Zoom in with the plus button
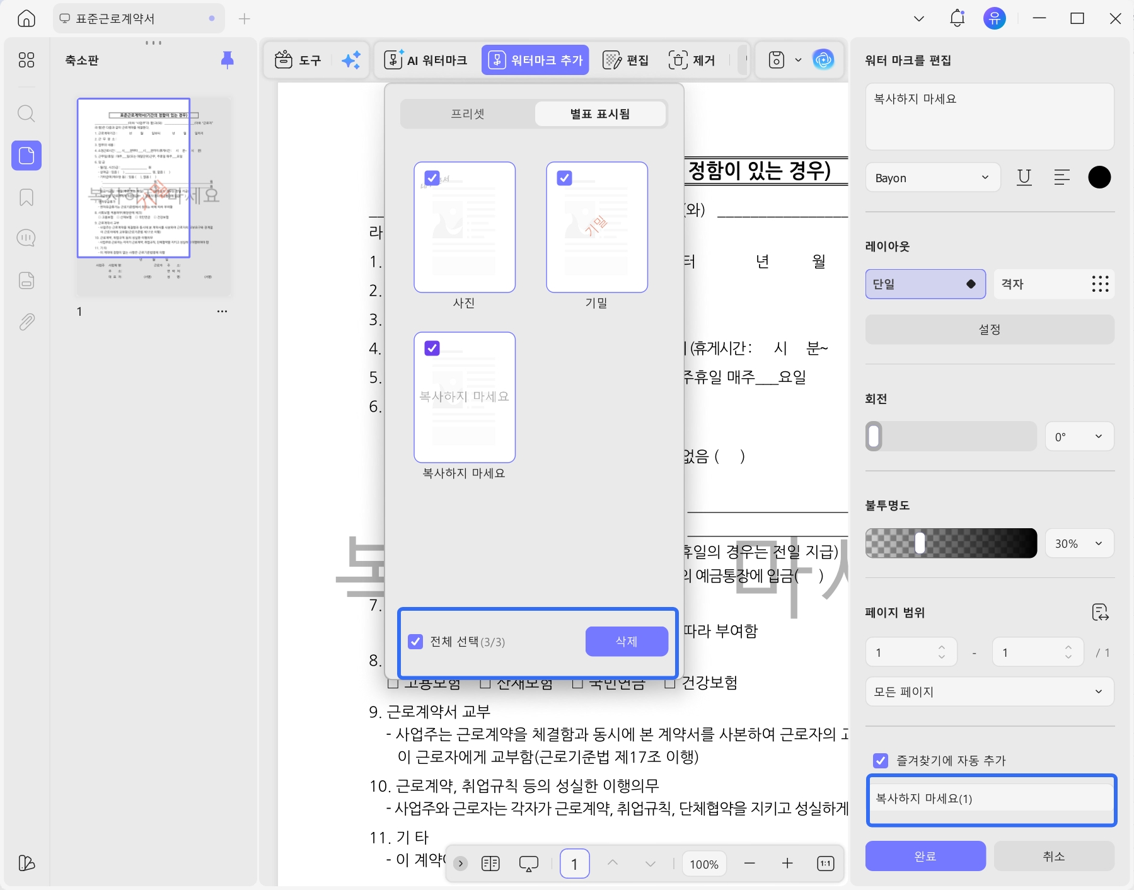Image resolution: width=1134 pixels, height=890 pixels. (787, 864)
